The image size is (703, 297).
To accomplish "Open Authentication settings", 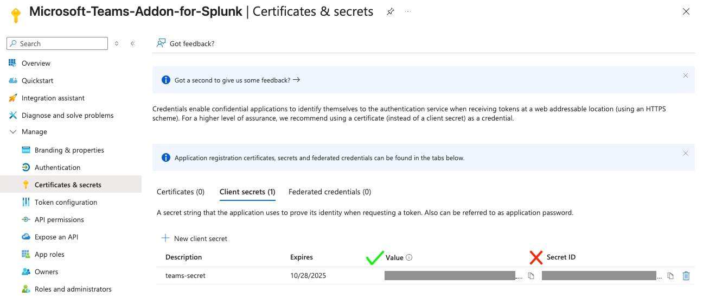I will tap(57, 167).
